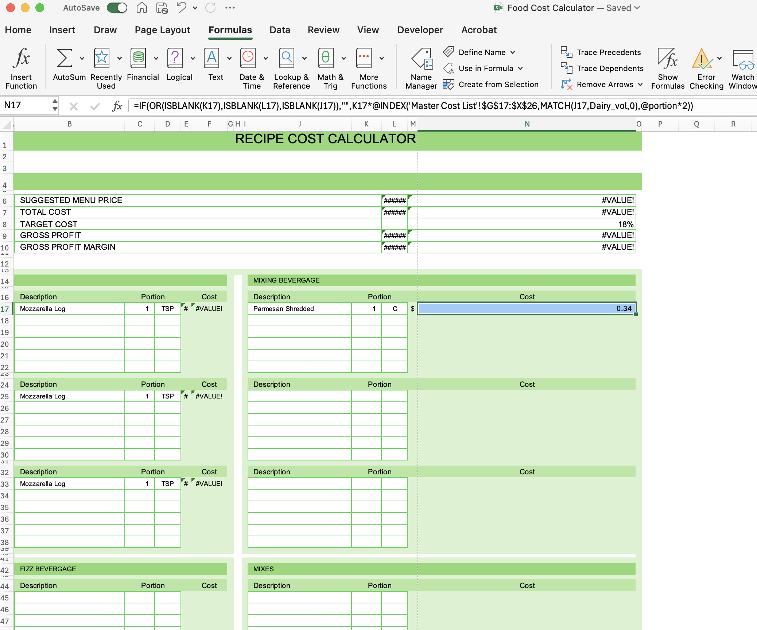Image resolution: width=757 pixels, height=630 pixels.
Task: Open the Define Name dropdown arrow
Action: tap(513, 52)
